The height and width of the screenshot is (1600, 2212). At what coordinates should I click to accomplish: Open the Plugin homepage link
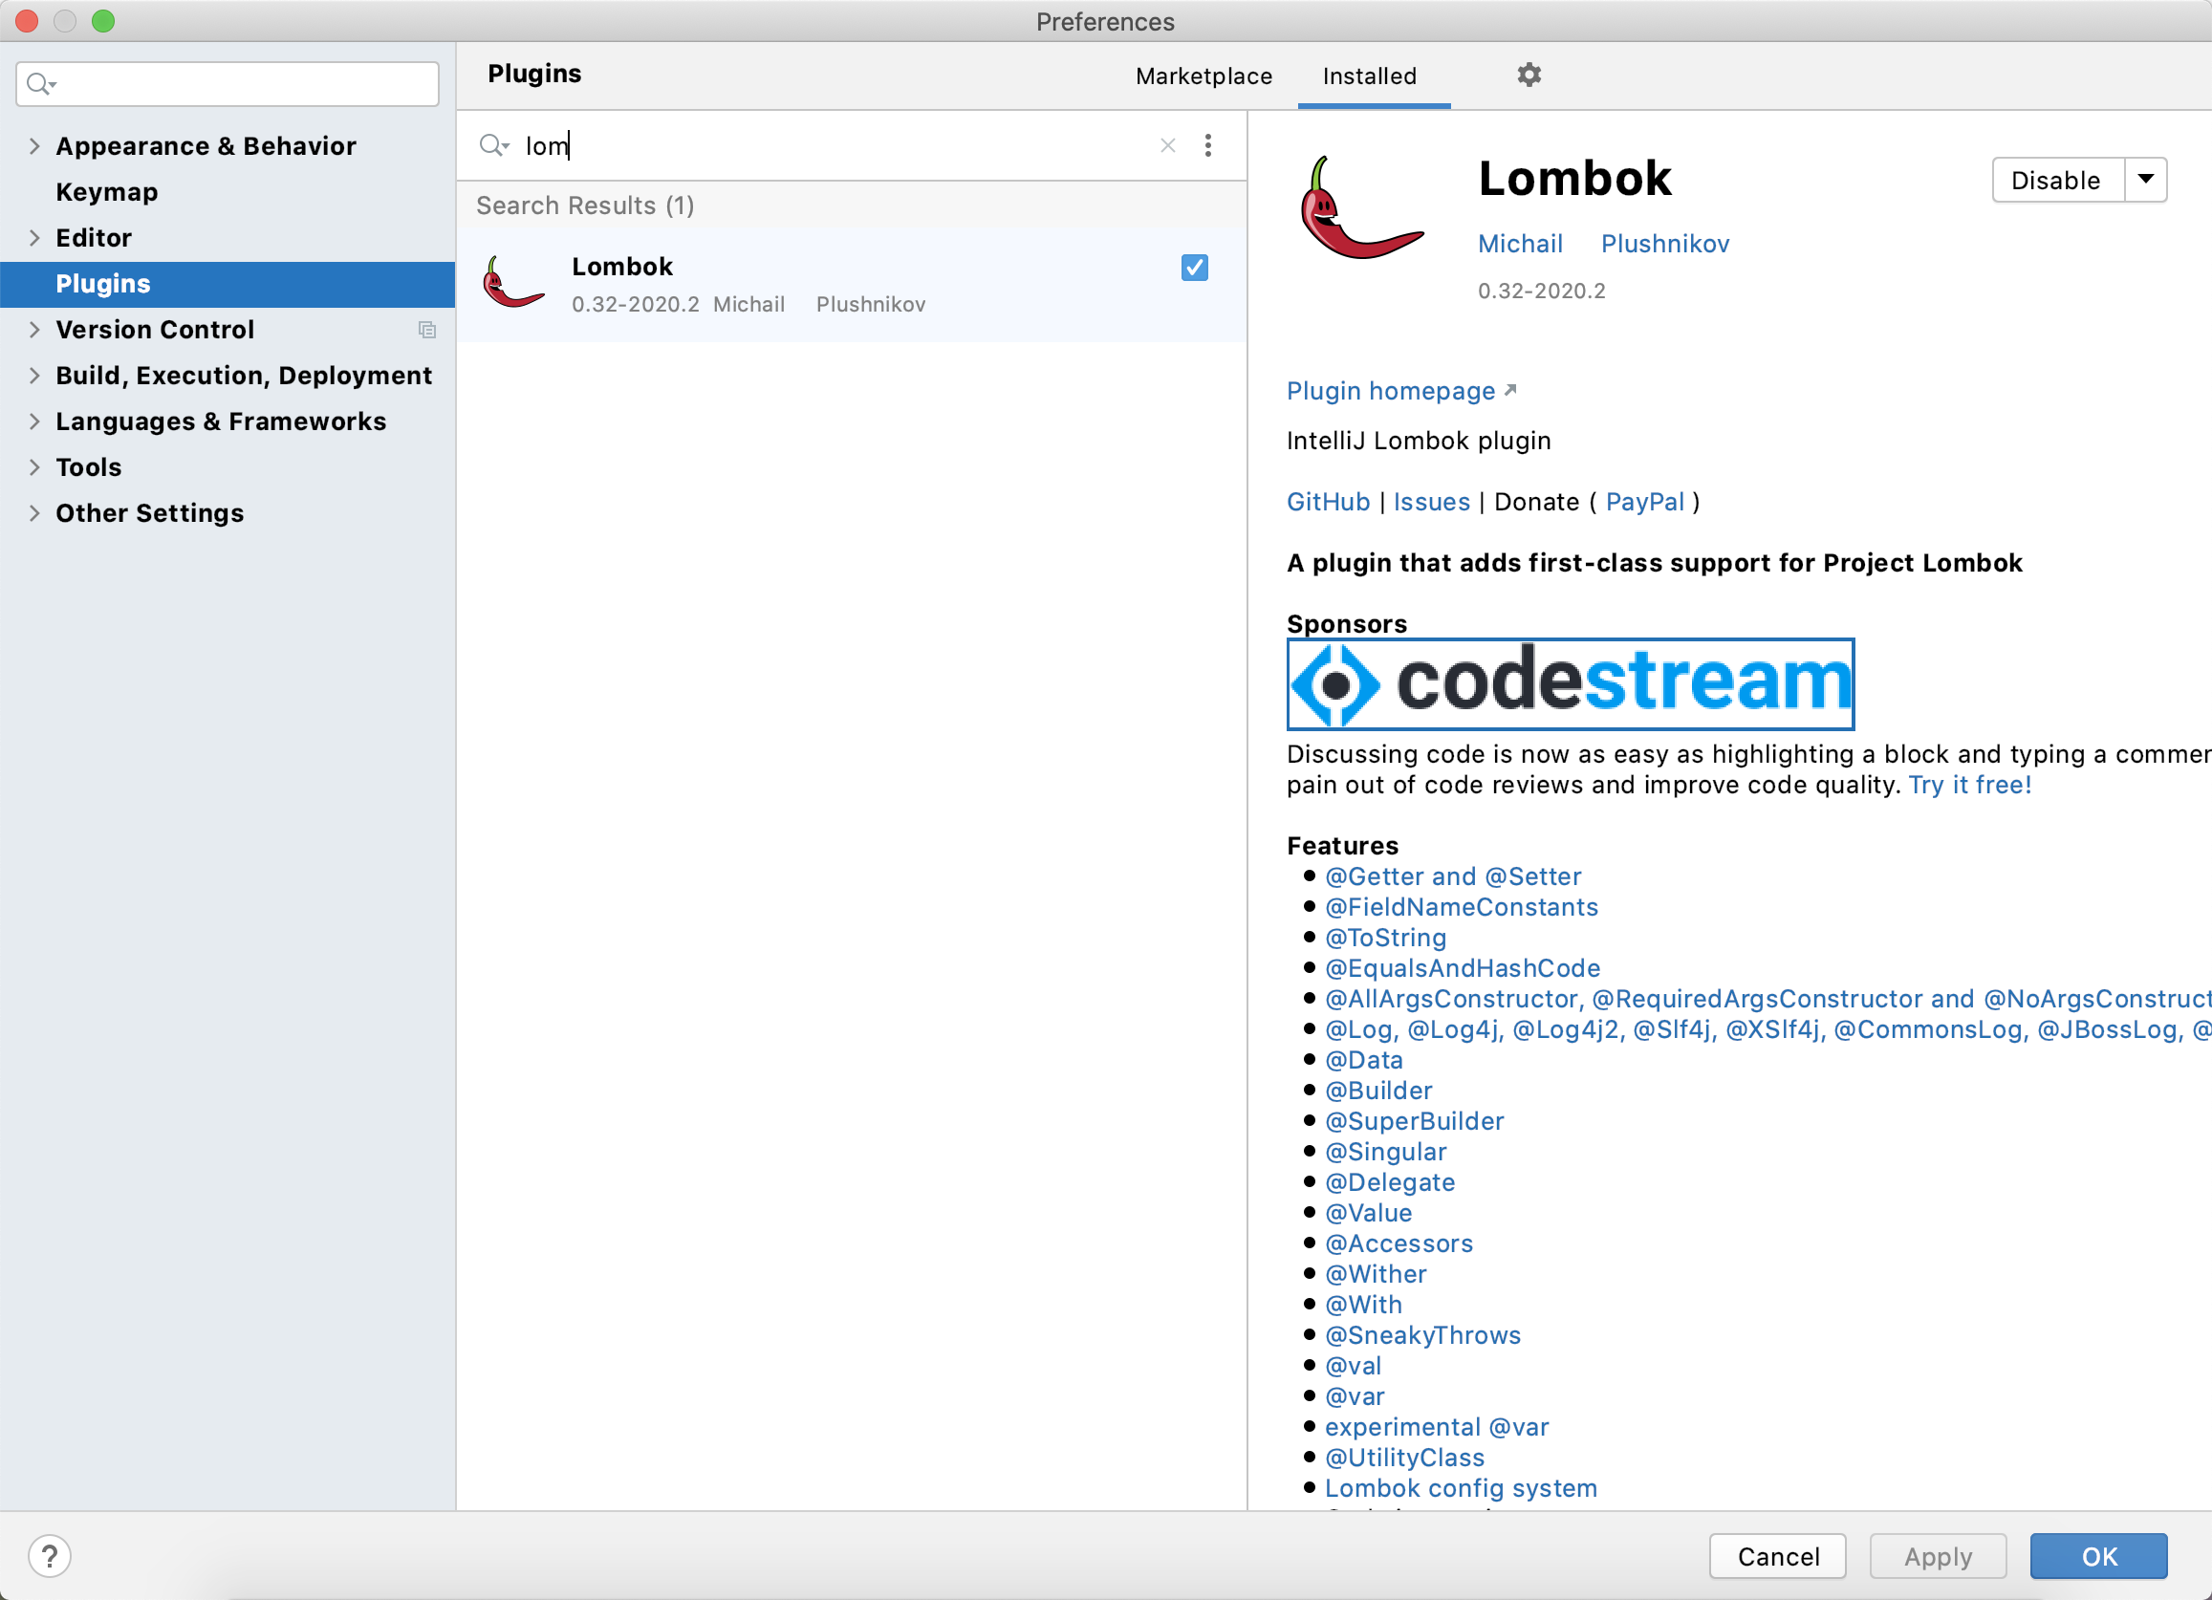tap(1390, 391)
